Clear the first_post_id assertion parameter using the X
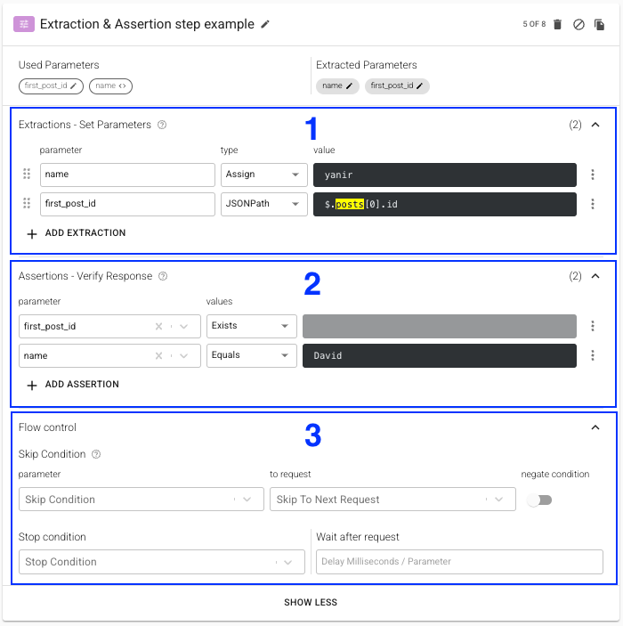This screenshot has height=626, width=623. pos(158,327)
